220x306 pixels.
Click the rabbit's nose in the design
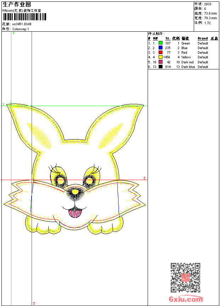pyautogui.click(x=75, y=192)
